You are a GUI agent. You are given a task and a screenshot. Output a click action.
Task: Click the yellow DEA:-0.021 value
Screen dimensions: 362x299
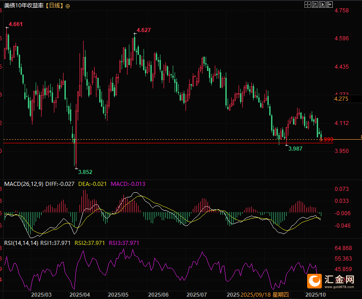(x=92, y=184)
